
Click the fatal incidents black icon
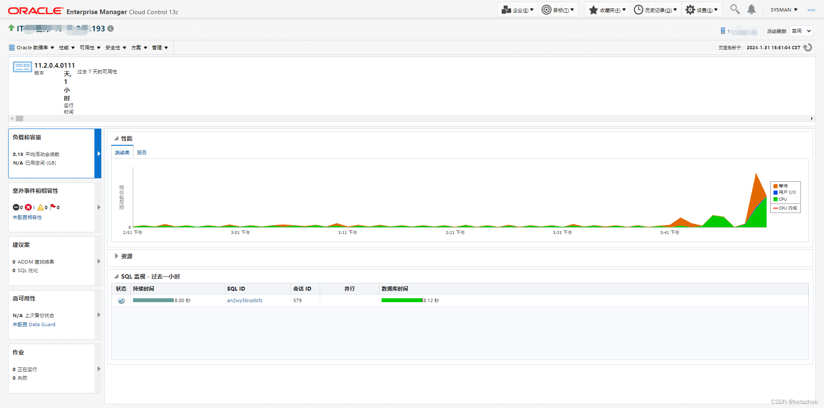(16, 207)
